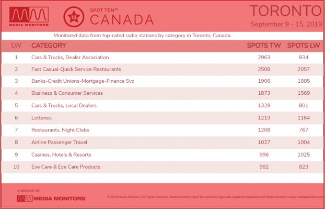The width and height of the screenshot is (325, 209).
Task: Click Cars & Trucks, Local Dealers row
Action: point(162,105)
